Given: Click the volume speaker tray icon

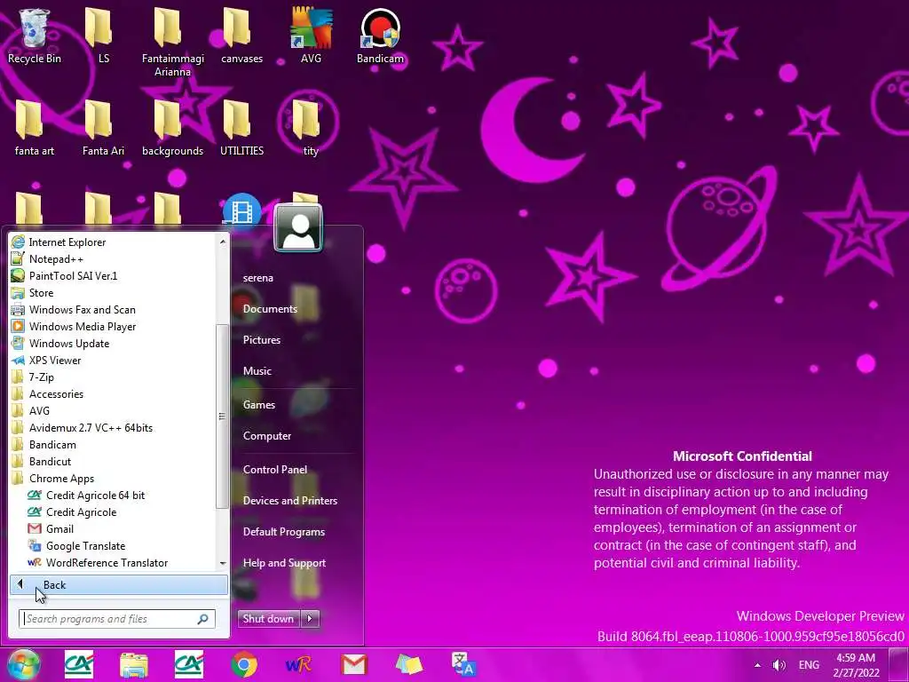Looking at the screenshot, I should tap(779, 665).
